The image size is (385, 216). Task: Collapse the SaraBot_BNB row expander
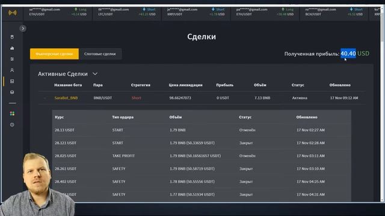point(45,98)
